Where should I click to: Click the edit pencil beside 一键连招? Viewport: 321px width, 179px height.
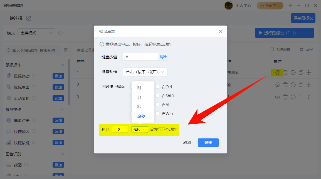[29, 18]
